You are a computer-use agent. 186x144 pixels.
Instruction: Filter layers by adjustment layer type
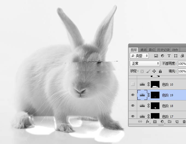(x=163, y=56)
